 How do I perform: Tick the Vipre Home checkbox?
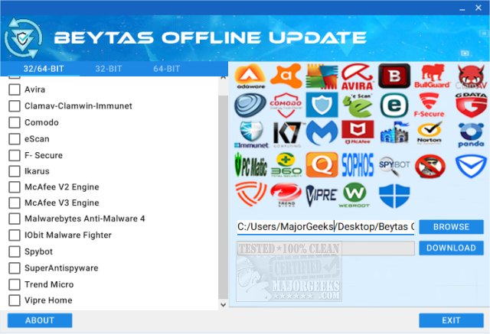pyautogui.click(x=15, y=300)
